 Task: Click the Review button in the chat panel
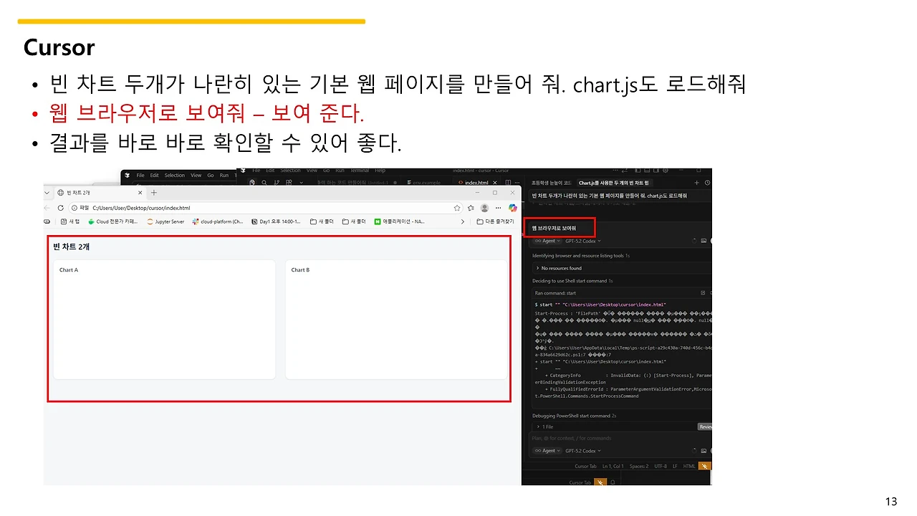[704, 426]
